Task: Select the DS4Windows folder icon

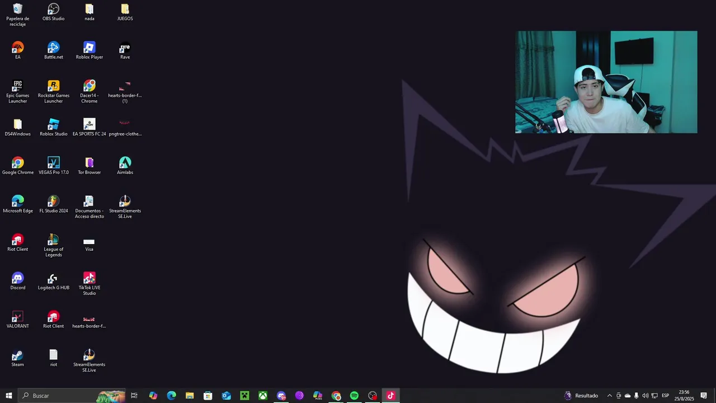Action: click(18, 128)
